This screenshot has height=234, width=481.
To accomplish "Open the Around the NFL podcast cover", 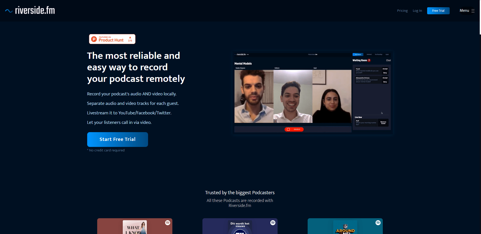I will [x=345, y=227].
